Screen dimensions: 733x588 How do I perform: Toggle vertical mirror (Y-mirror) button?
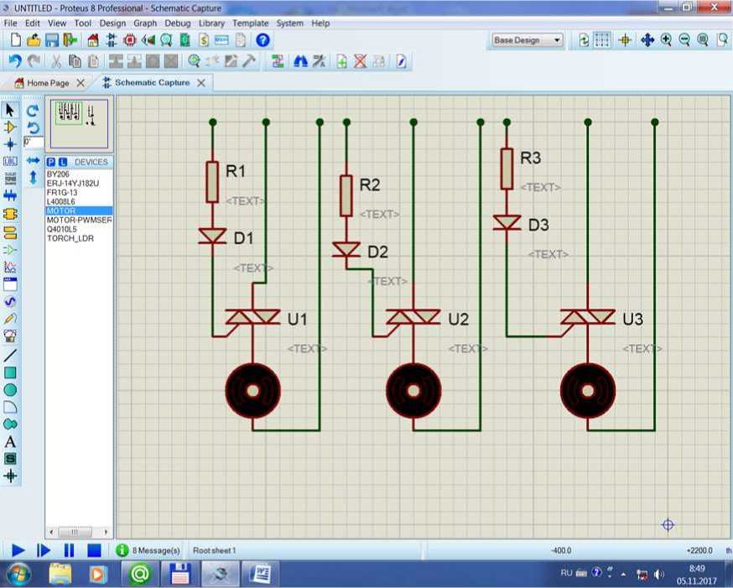[33, 177]
